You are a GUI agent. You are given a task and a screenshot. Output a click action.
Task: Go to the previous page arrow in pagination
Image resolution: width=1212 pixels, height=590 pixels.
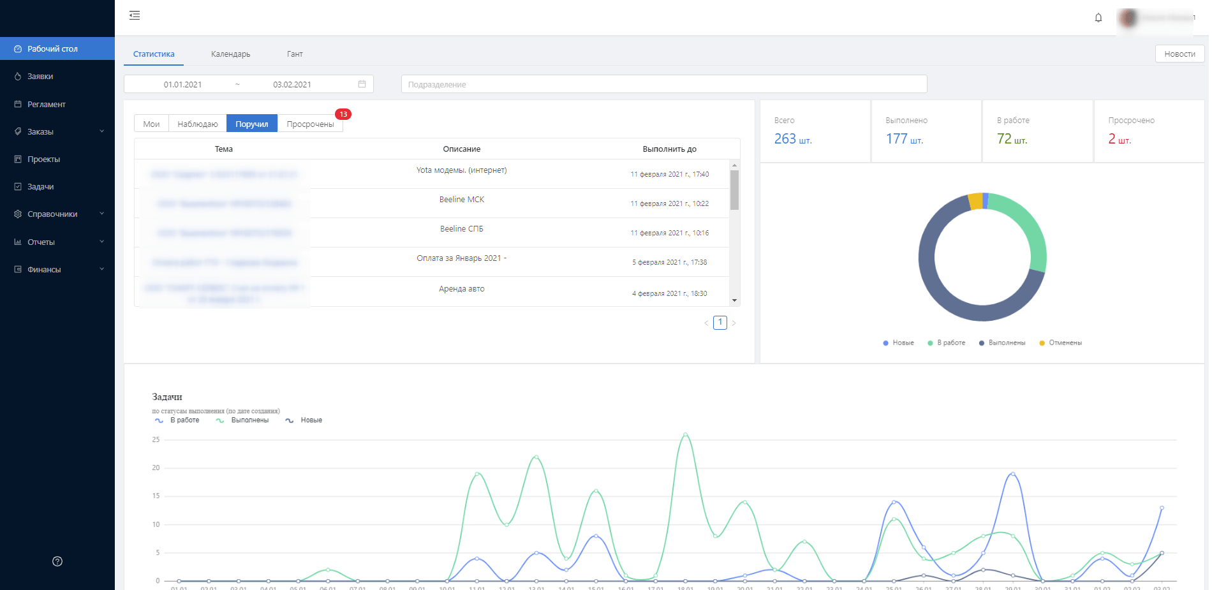point(706,323)
